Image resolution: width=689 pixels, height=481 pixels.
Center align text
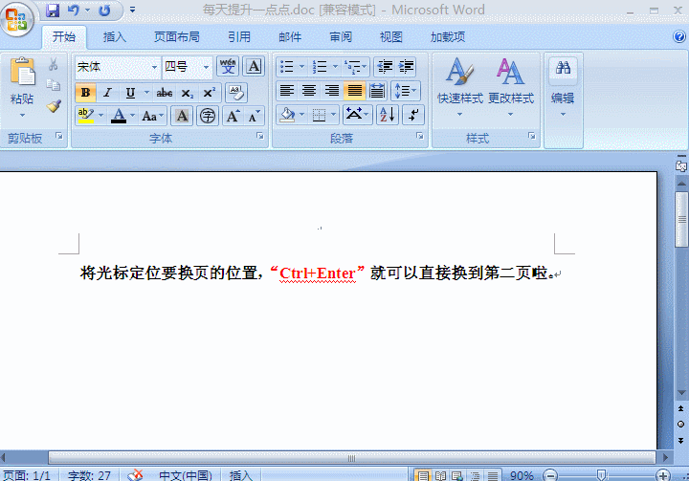[x=309, y=91]
